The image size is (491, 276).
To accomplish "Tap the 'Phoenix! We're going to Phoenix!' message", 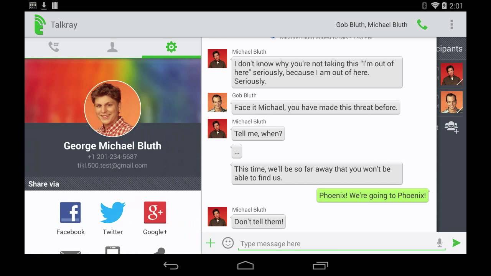I will click(372, 195).
